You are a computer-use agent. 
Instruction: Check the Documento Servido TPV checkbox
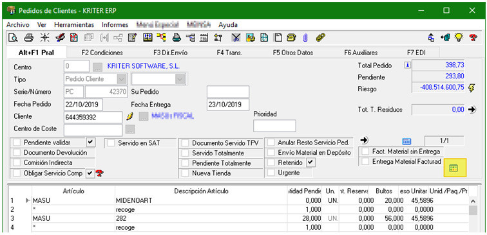coord(185,143)
